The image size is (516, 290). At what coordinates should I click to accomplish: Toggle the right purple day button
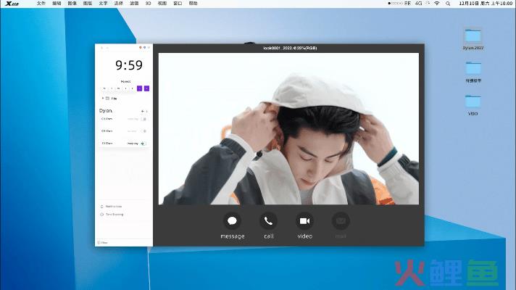pos(147,88)
